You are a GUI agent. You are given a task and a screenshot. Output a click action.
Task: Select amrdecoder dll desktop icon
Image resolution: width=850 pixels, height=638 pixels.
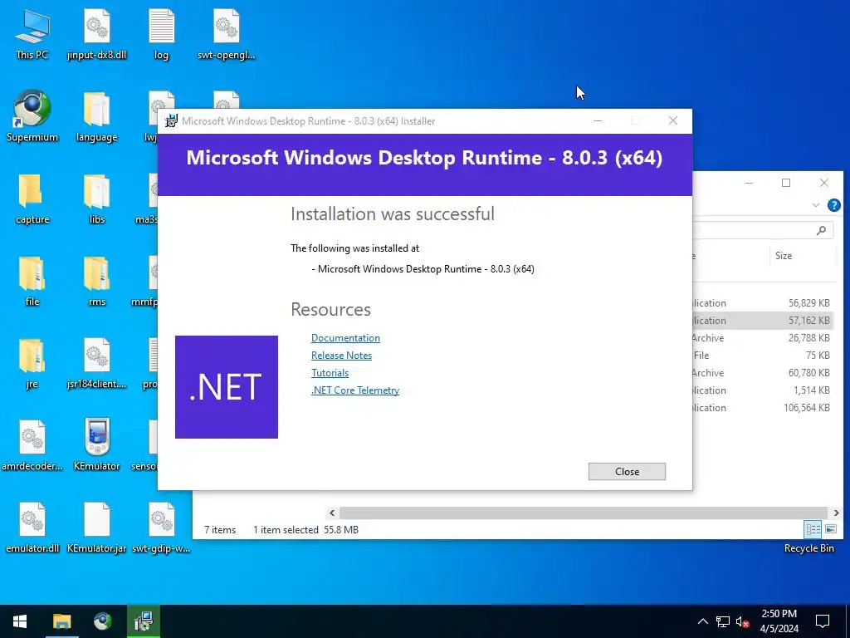click(x=32, y=445)
